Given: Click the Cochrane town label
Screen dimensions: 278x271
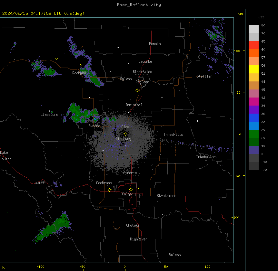Looking at the screenshot, I should click(104, 183).
